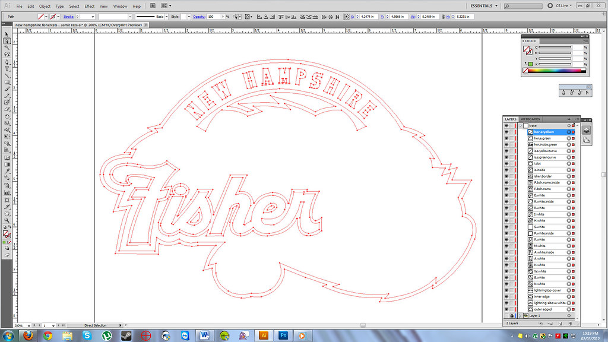608x342 pixels.
Task: Select the Lasso tool
Action: coord(7,55)
